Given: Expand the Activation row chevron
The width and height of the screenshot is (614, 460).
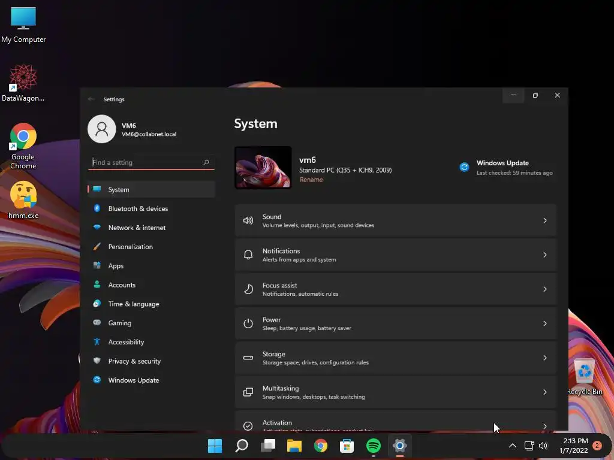Looking at the screenshot, I should 544,426.
